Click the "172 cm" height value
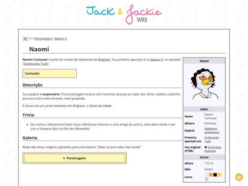Viewport: 248px width, 186px height. click(209, 163)
